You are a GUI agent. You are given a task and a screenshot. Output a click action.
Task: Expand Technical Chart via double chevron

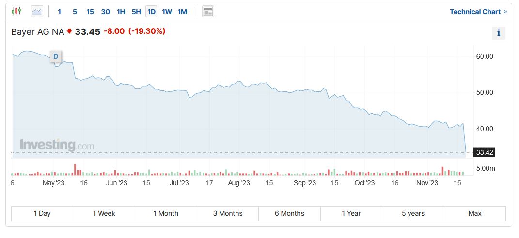point(505,12)
